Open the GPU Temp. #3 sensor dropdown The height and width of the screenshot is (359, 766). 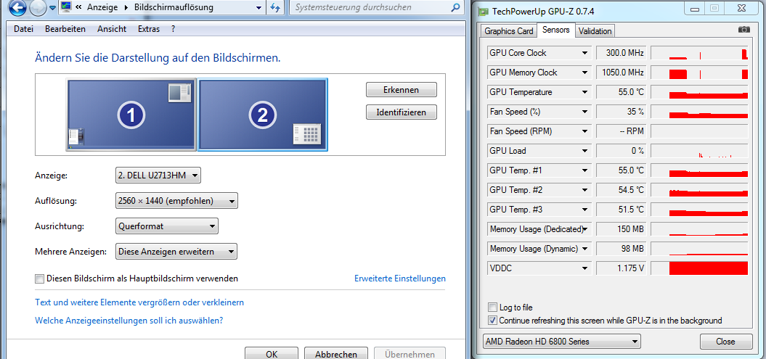[x=584, y=210]
